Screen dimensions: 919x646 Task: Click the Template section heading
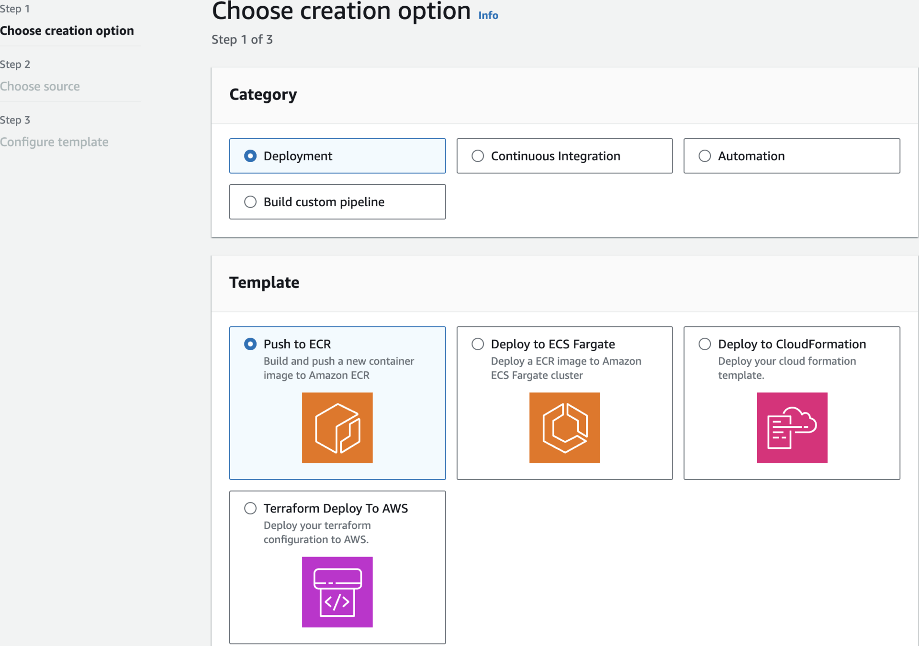pos(264,282)
